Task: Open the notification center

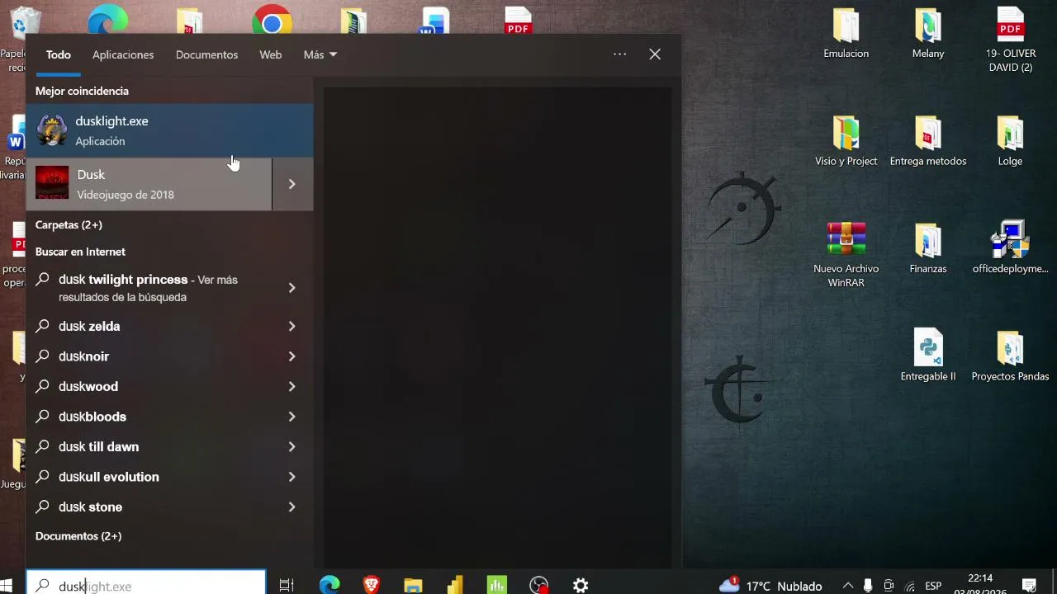Action: (1029, 586)
